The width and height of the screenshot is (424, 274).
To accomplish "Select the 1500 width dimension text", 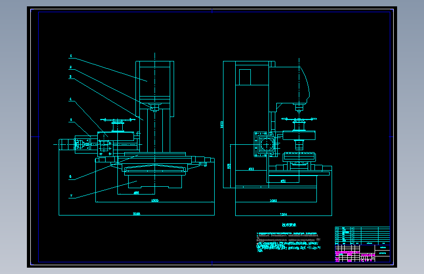I will tap(155, 200).
